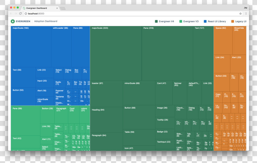Select the colors (21) tile
The height and width of the screenshot is (163, 257).
pyautogui.click(x=84, y=114)
